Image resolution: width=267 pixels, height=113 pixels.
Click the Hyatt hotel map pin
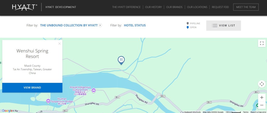(x=121, y=60)
